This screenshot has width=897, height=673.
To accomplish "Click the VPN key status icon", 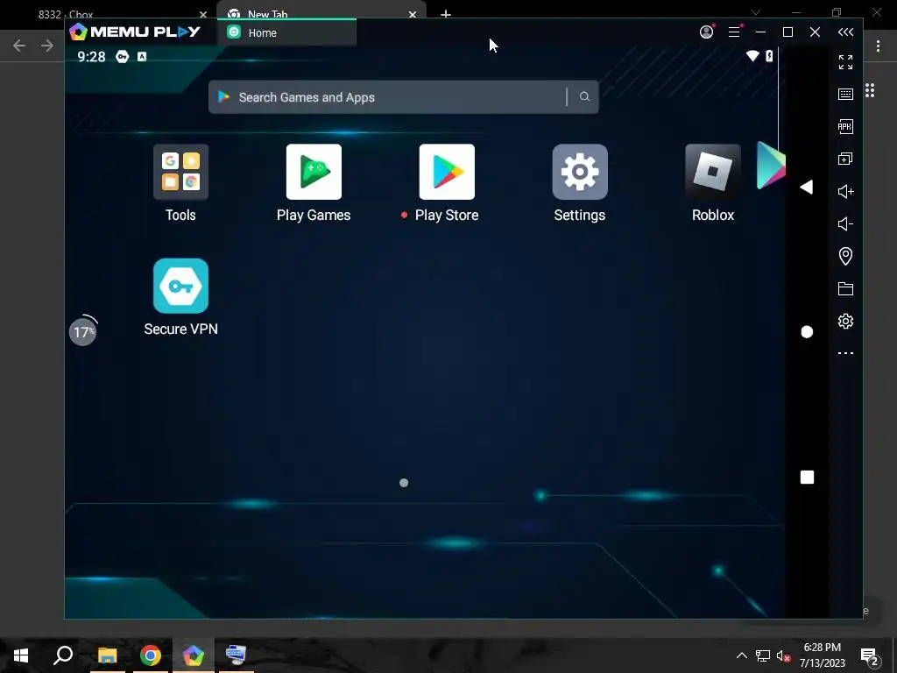I will tap(122, 56).
